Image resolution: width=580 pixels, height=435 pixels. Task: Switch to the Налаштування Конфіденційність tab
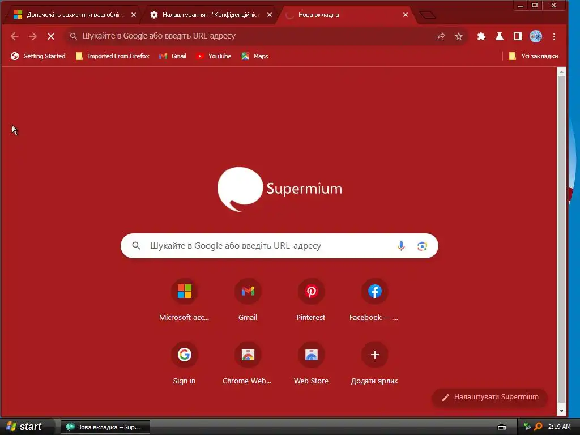click(207, 15)
